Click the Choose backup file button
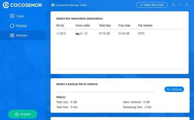The height and width of the screenshot is (120, 194). pos(174,89)
